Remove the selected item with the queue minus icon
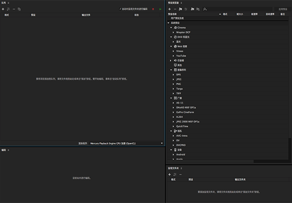This screenshot has width=292, height=203. tap(14, 9)
